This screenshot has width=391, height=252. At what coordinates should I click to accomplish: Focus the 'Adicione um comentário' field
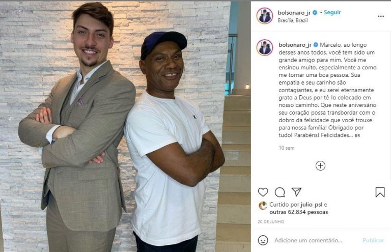tap(308, 240)
